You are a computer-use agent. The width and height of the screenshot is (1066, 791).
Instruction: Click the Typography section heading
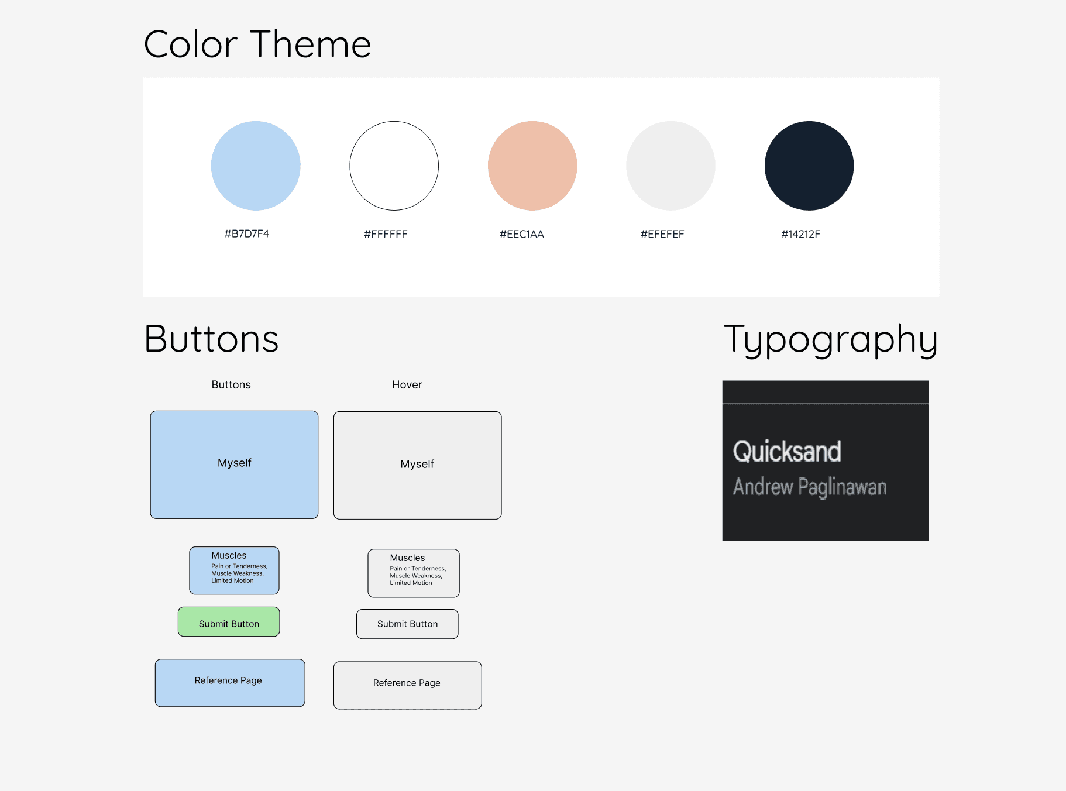click(831, 339)
